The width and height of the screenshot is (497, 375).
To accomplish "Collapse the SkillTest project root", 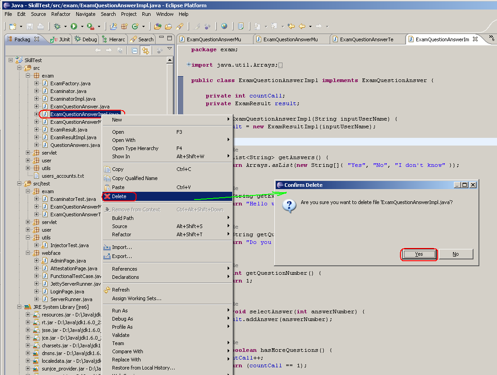I will (10, 60).
